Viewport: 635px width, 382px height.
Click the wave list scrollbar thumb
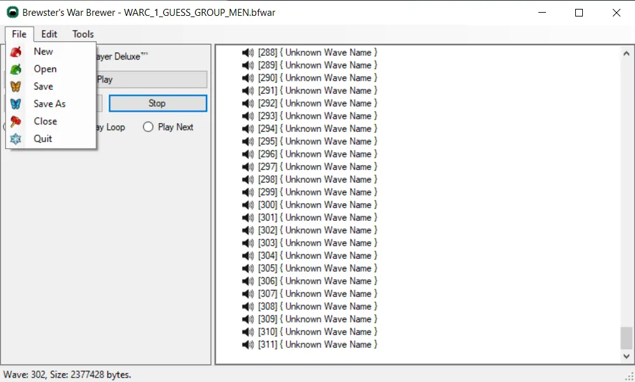click(x=626, y=338)
